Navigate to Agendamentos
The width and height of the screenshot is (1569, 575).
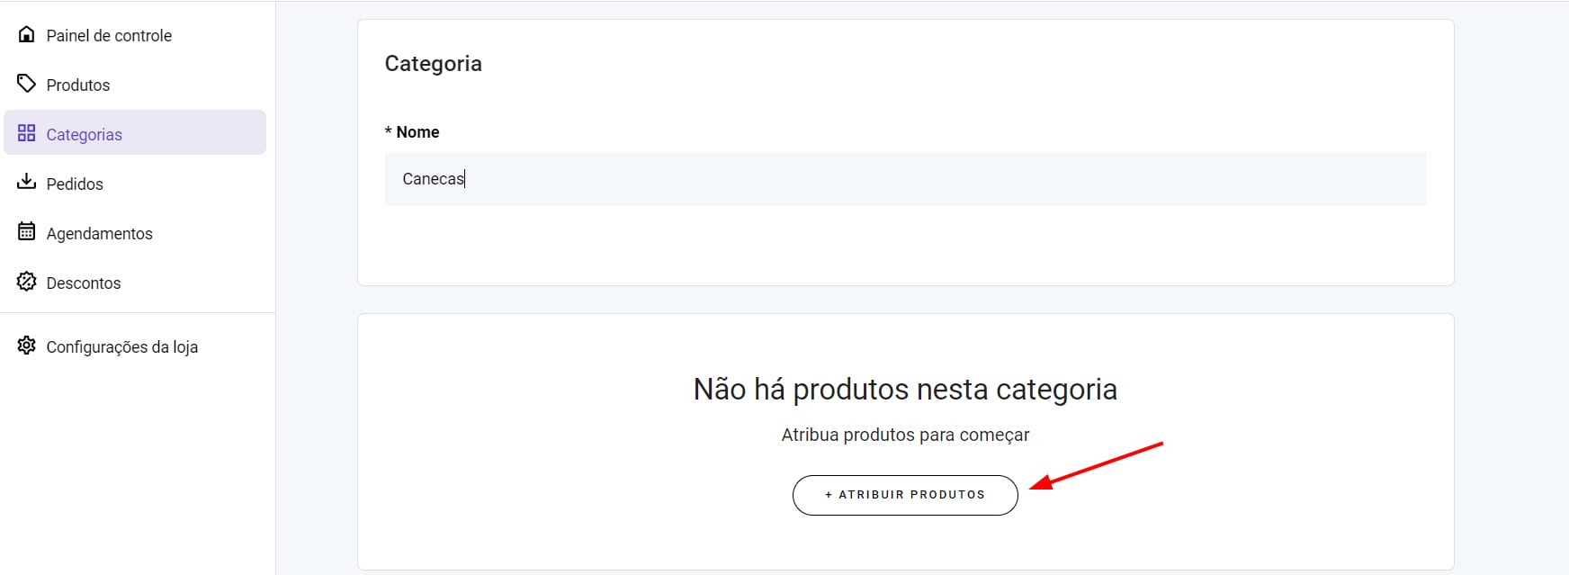tap(99, 234)
